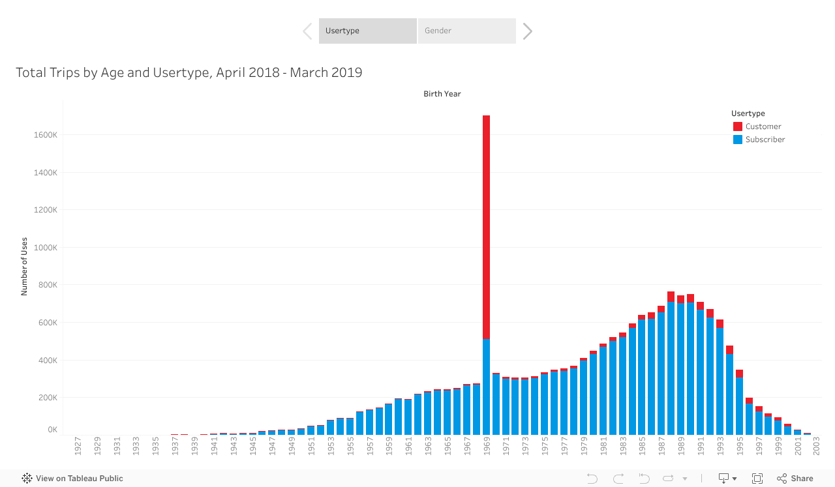Open View on Tableau Public link
This screenshot has width=835, height=487.
tap(79, 479)
